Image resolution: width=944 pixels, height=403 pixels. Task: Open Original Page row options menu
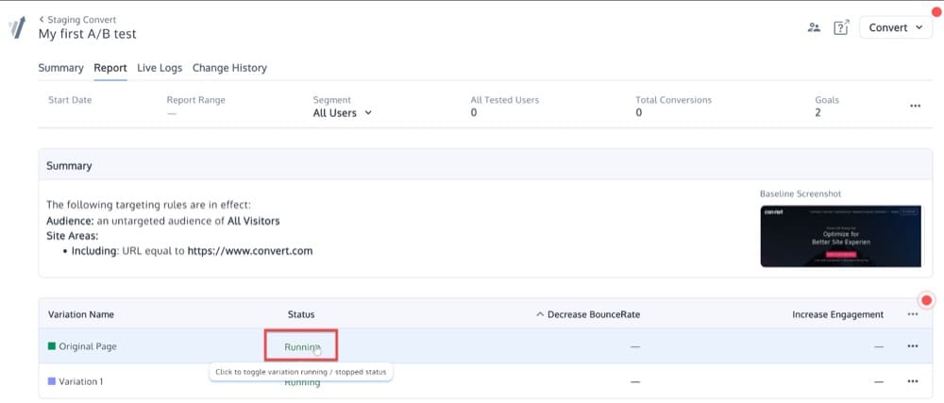[912, 346]
